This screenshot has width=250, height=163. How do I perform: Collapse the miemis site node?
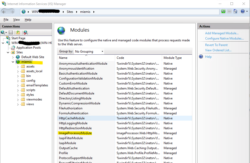tap(13, 62)
